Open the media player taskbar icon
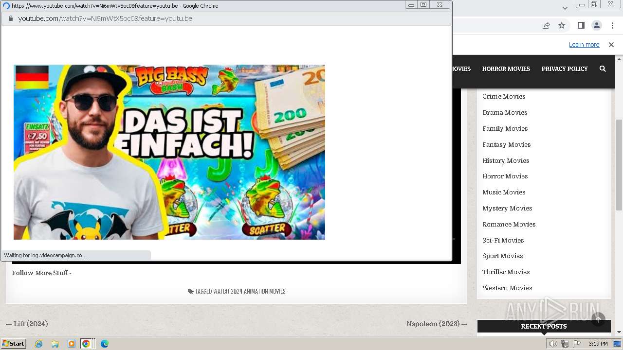This screenshot has height=350, width=623. (71, 344)
